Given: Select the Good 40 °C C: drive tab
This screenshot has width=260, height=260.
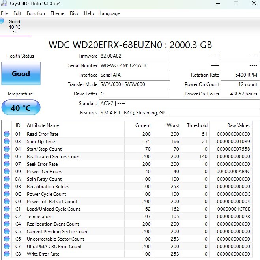Looking at the screenshot, I should (15, 27).
